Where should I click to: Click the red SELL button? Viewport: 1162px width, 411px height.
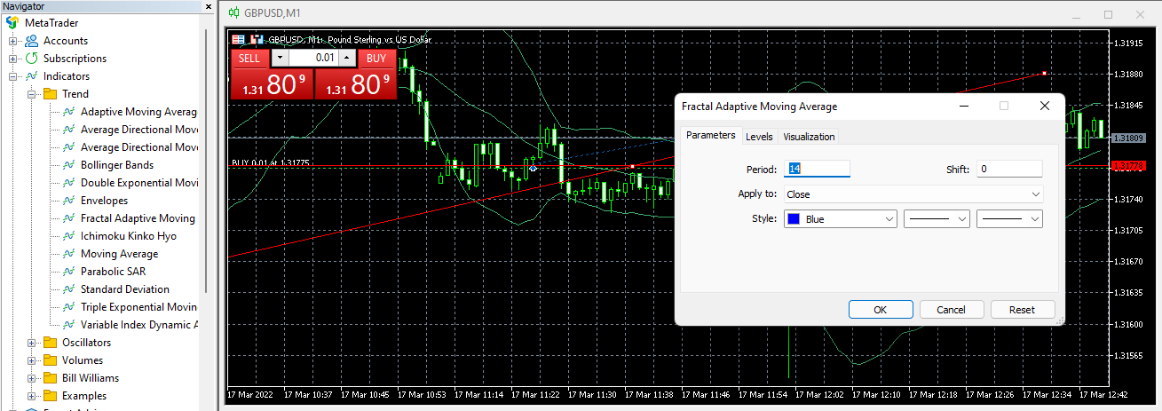click(x=249, y=58)
